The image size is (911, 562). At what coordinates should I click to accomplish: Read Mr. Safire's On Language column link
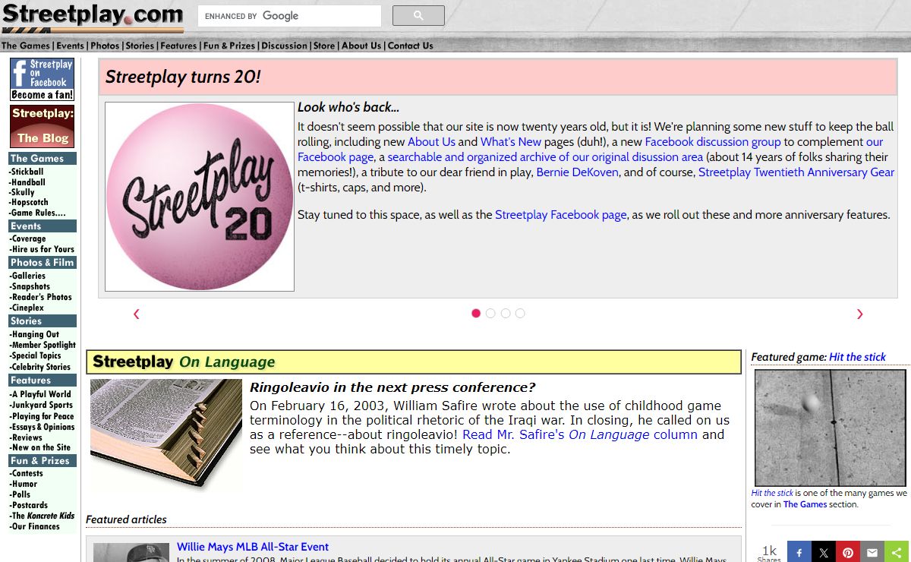pos(580,434)
